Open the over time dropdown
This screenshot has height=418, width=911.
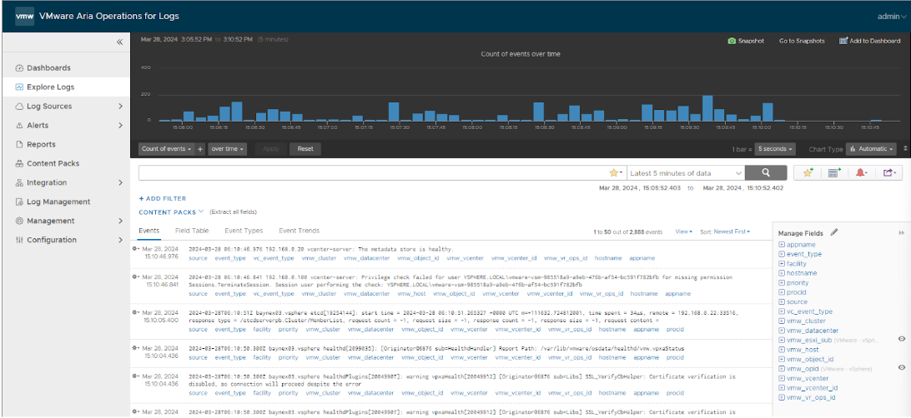click(x=227, y=149)
